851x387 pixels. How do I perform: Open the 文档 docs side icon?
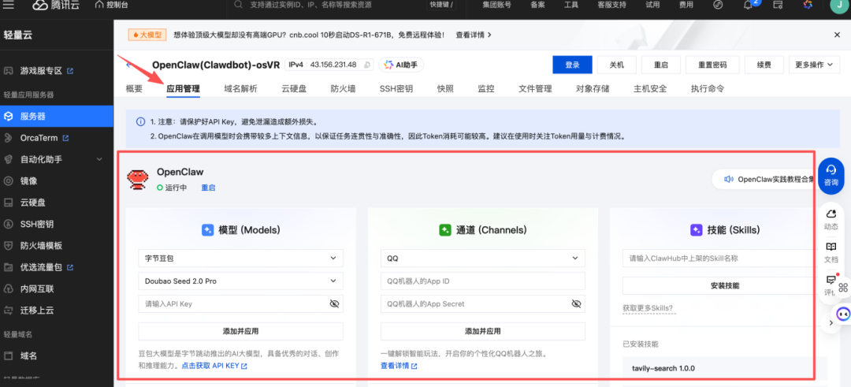pos(831,252)
